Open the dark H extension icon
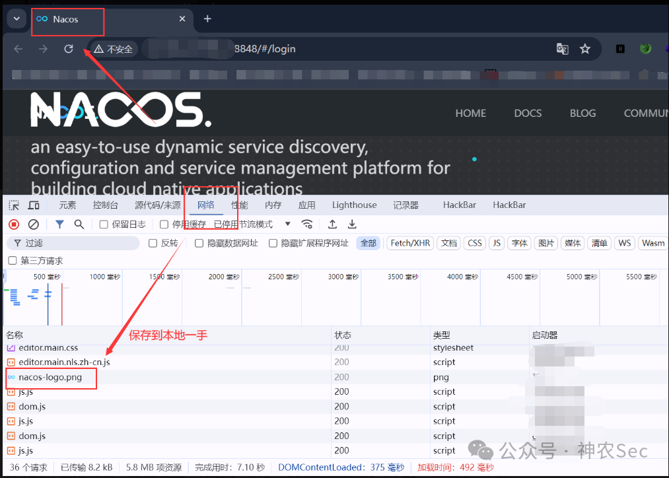The width and height of the screenshot is (669, 478). point(620,49)
